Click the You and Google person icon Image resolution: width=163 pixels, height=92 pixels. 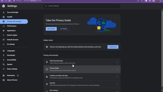tap(4, 13)
